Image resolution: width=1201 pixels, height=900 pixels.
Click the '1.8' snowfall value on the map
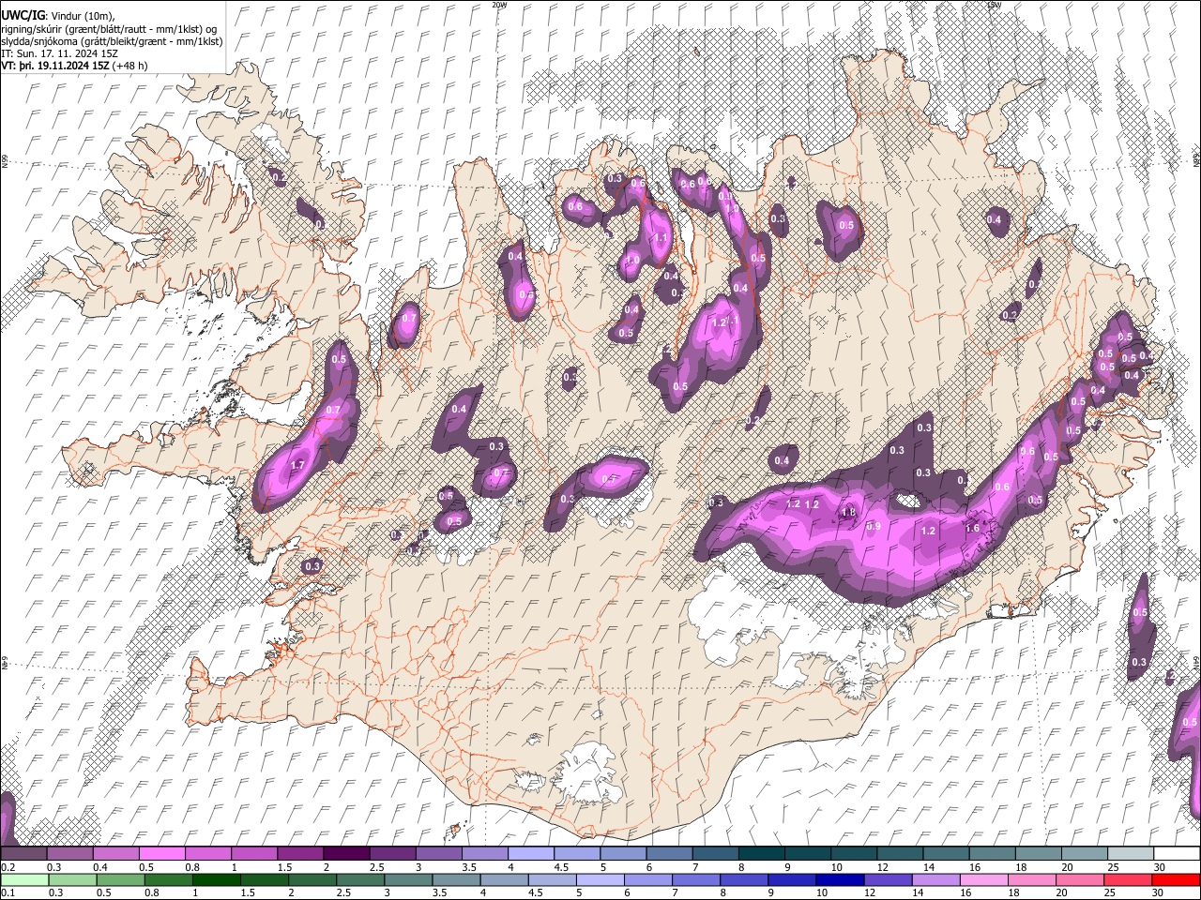click(x=849, y=512)
